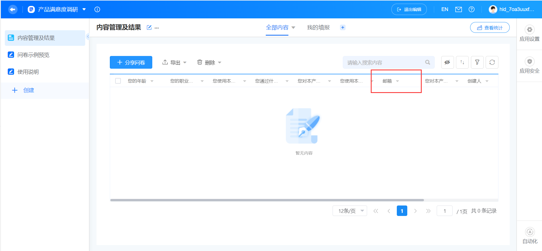The image size is (542, 251).
Task: Expand the 产品满意度调研 title dropdown caret
Action: (x=84, y=9)
